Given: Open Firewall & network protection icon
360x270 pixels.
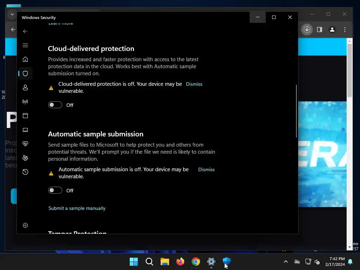Looking at the screenshot, I should (x=25, y=102).
